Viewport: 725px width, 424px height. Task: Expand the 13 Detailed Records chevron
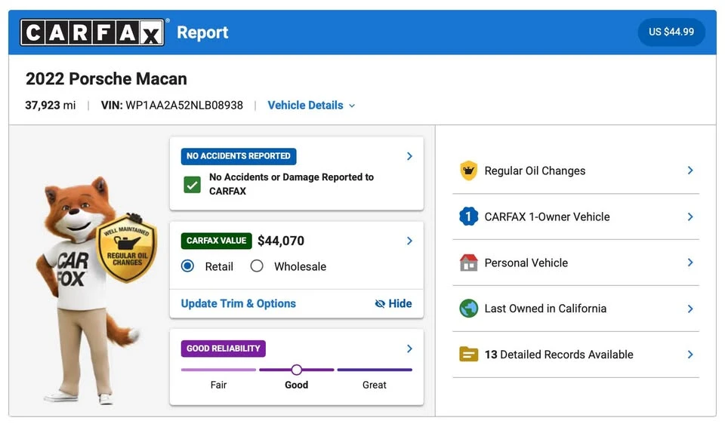[x=690, y=355]
